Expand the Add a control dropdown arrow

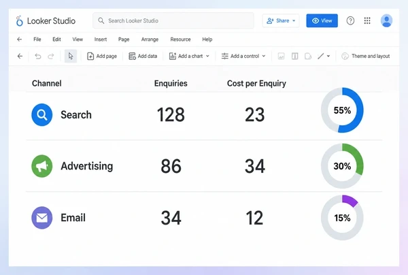[x=264, y=56]
